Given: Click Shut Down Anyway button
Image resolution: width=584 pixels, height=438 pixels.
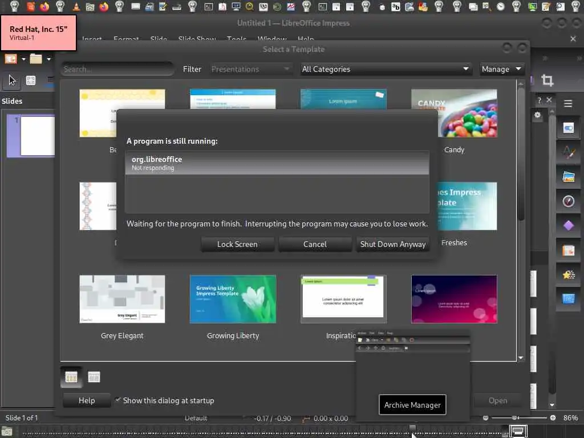Looking at the screenshot, I should 392,244.
